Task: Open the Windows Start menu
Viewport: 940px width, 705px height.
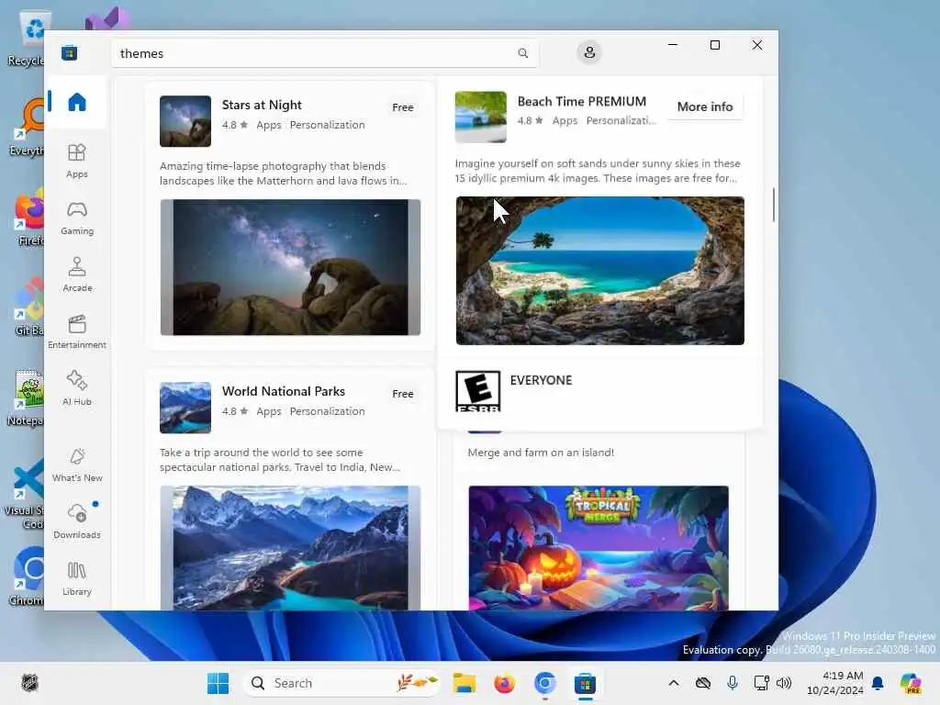Action: [x=218, y=683]
